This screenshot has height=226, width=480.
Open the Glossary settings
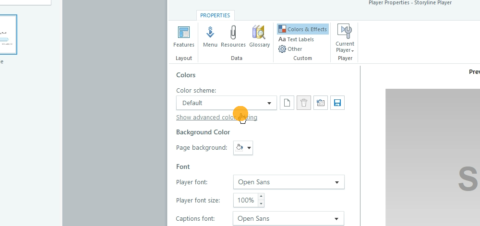[x=259, y=36]
